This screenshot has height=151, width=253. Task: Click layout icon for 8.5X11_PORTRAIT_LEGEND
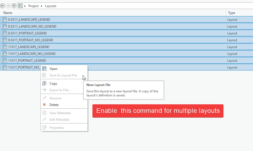[x=5, y=33]
